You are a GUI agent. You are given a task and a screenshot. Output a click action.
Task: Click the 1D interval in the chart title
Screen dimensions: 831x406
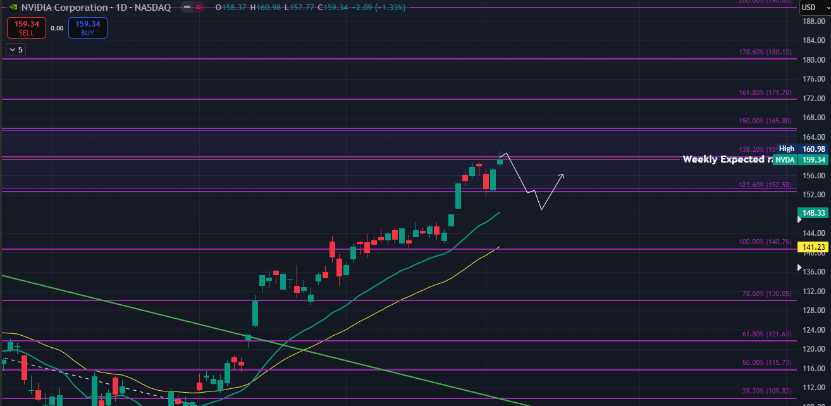click(121, 8)
